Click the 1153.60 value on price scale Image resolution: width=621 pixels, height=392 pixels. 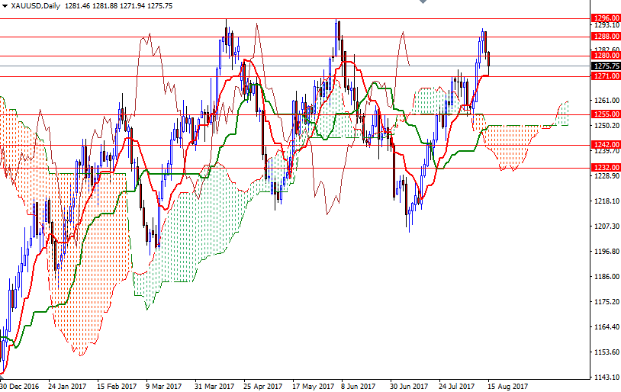pos(604,352)
